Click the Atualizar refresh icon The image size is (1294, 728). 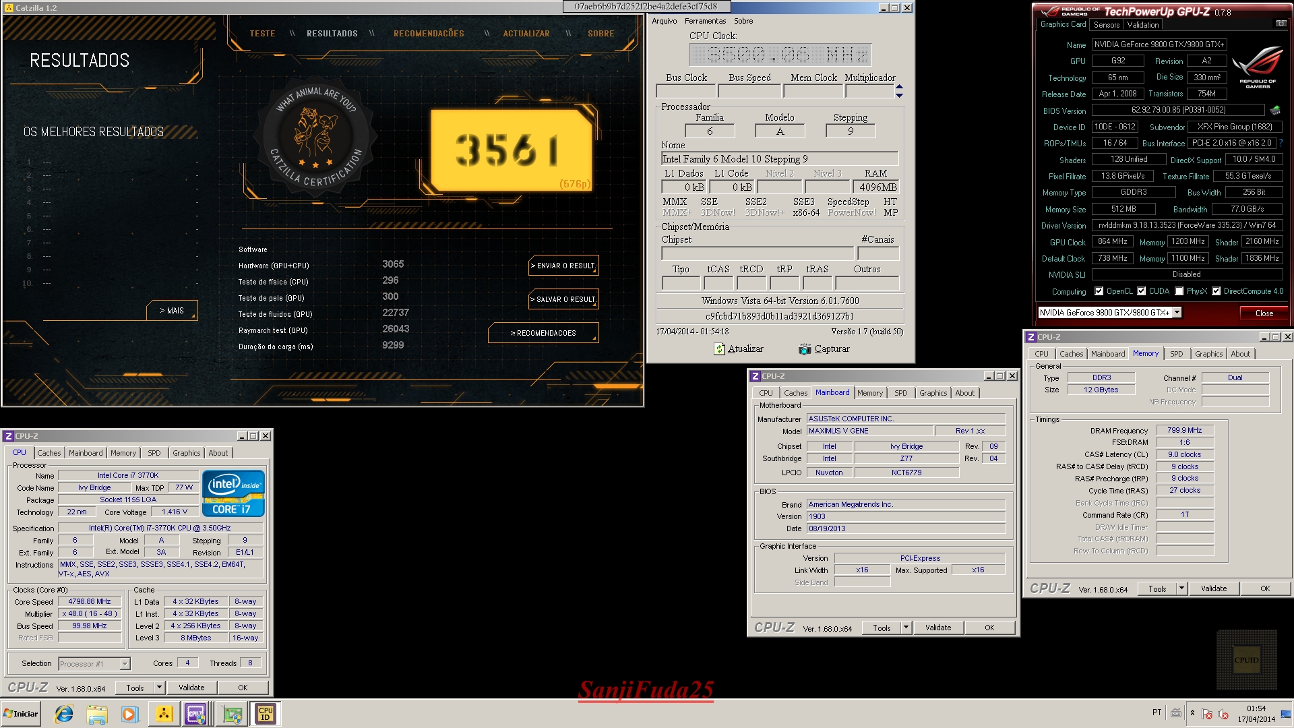[x=720, y=348]
